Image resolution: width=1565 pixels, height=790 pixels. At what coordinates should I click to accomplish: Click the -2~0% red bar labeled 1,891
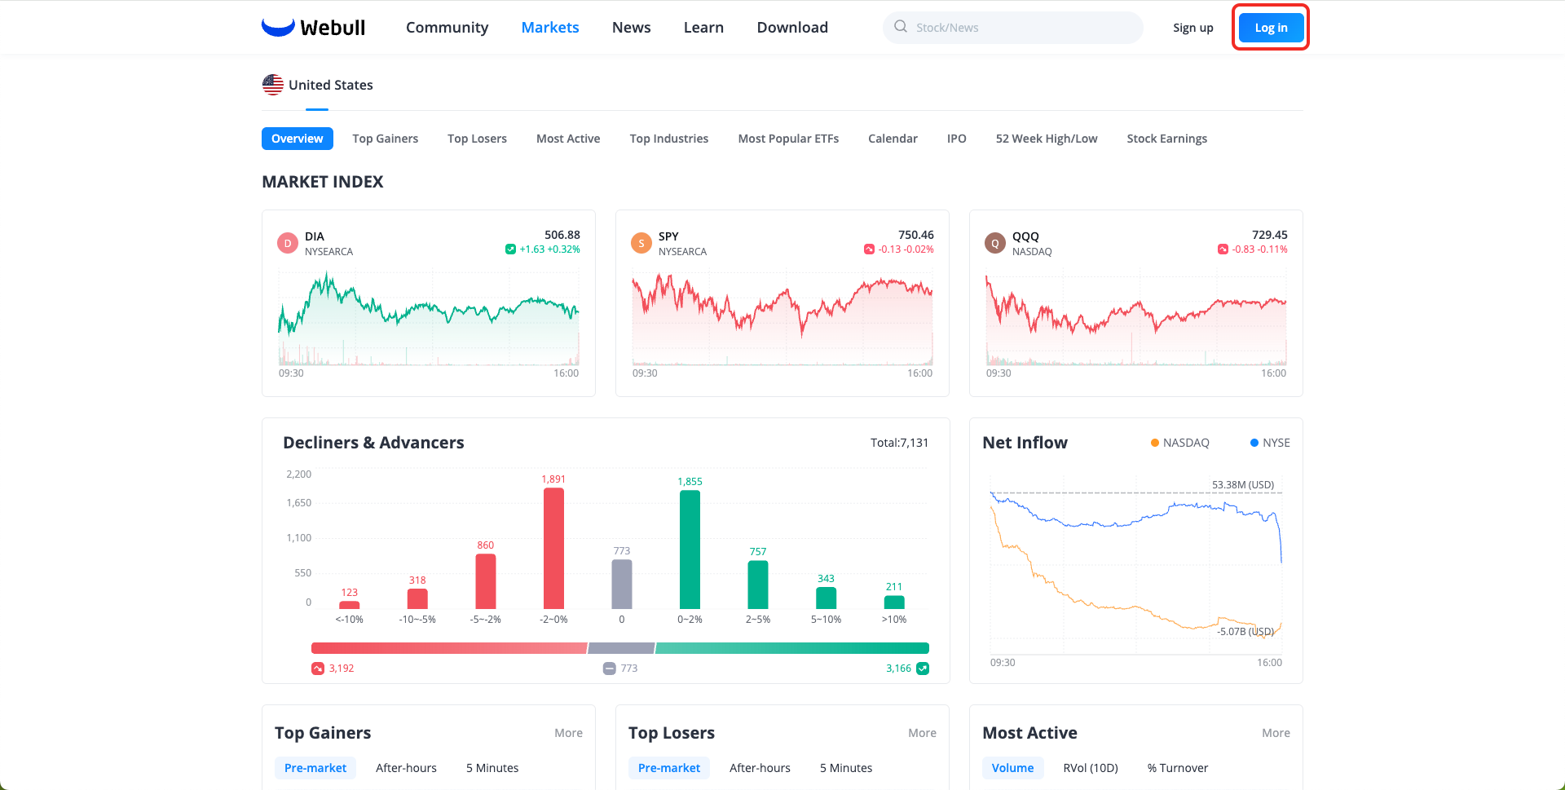553,548
